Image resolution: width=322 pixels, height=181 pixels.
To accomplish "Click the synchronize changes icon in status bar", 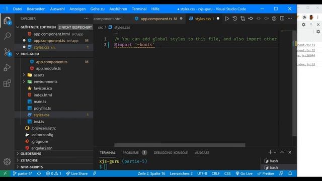I will (39, 173).
